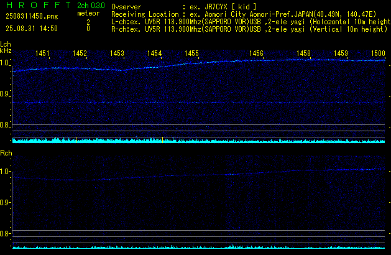391x255 pixels.
Task: Click the Rch 0.8 kHz axis label
Action: (4, 233)
